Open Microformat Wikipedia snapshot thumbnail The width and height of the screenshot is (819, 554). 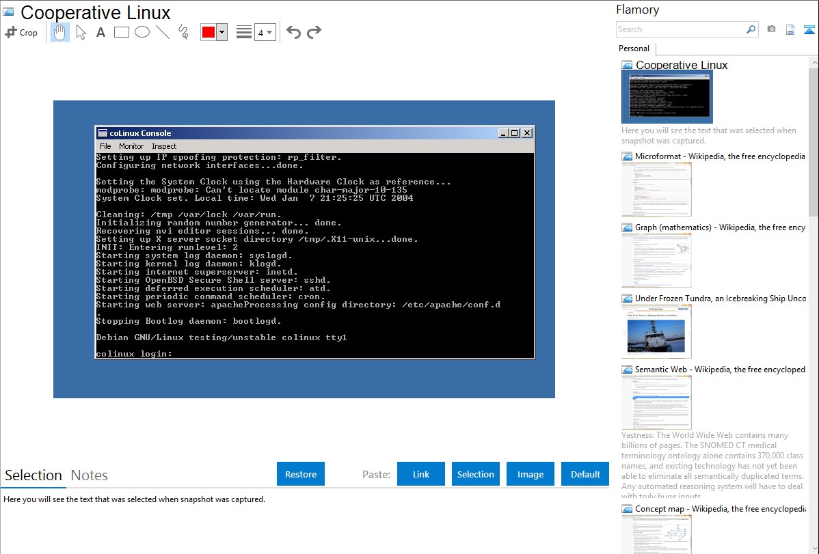tap(656, 189)
